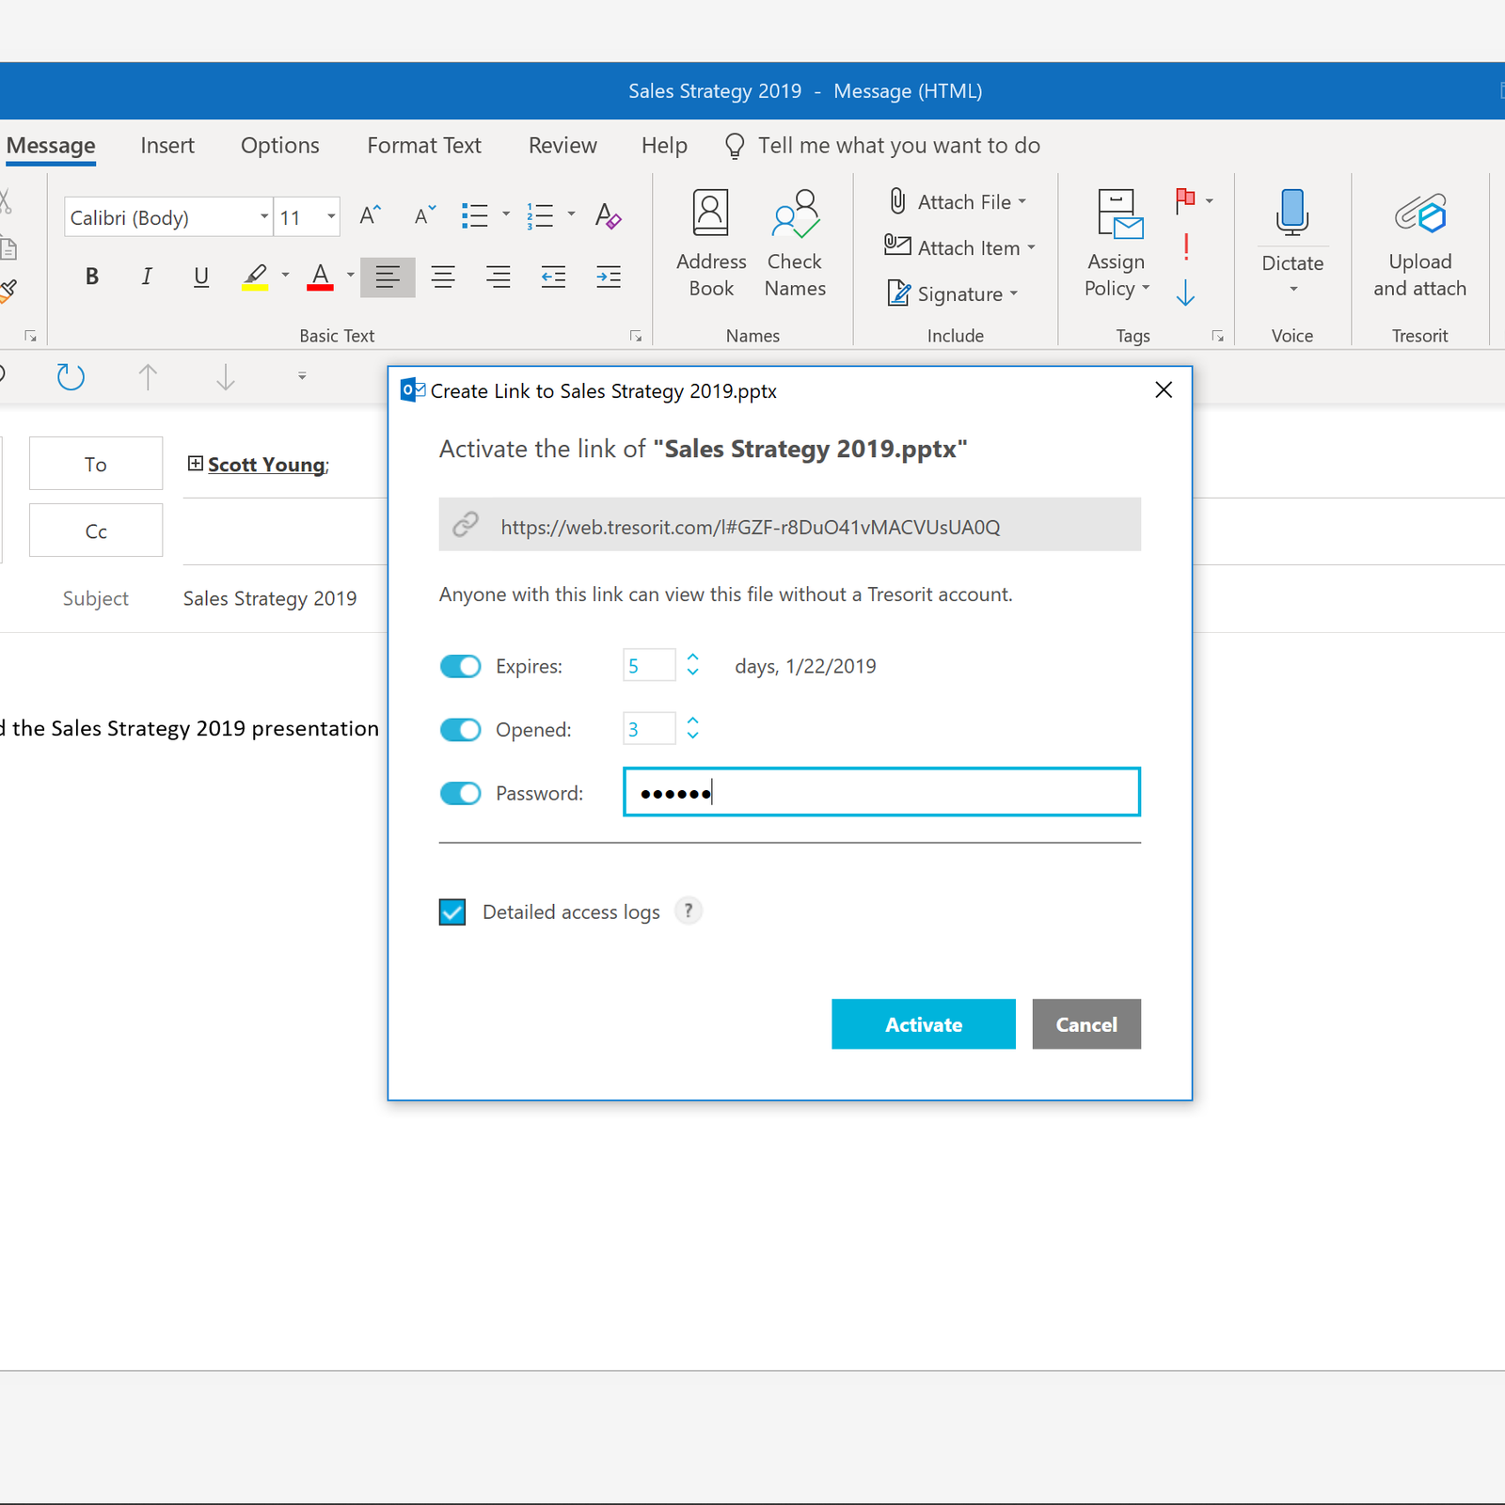This screenshot has width=1505, height=1505.
Task: Click the redo/repeat quick access icon
Action: (71, 376)
